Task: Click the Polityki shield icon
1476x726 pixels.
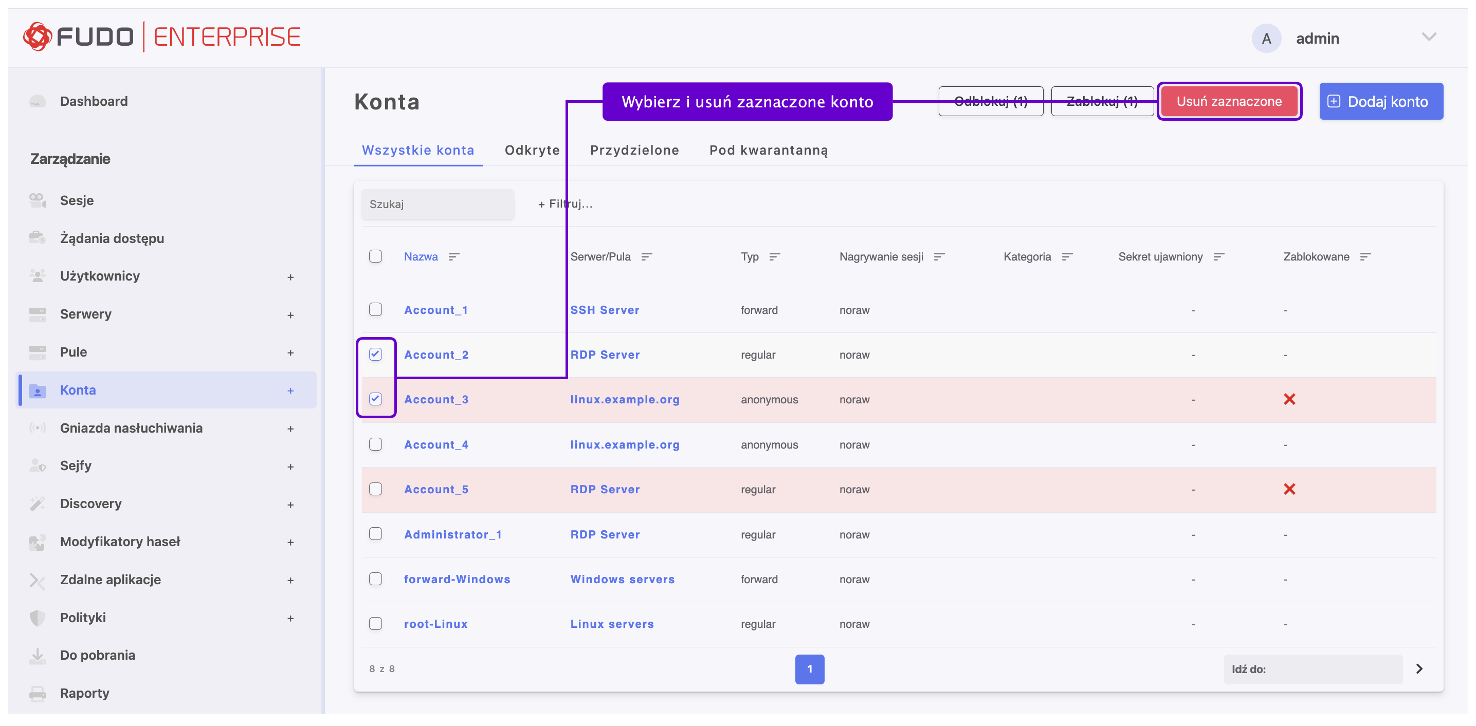Action: click(38, 618)
